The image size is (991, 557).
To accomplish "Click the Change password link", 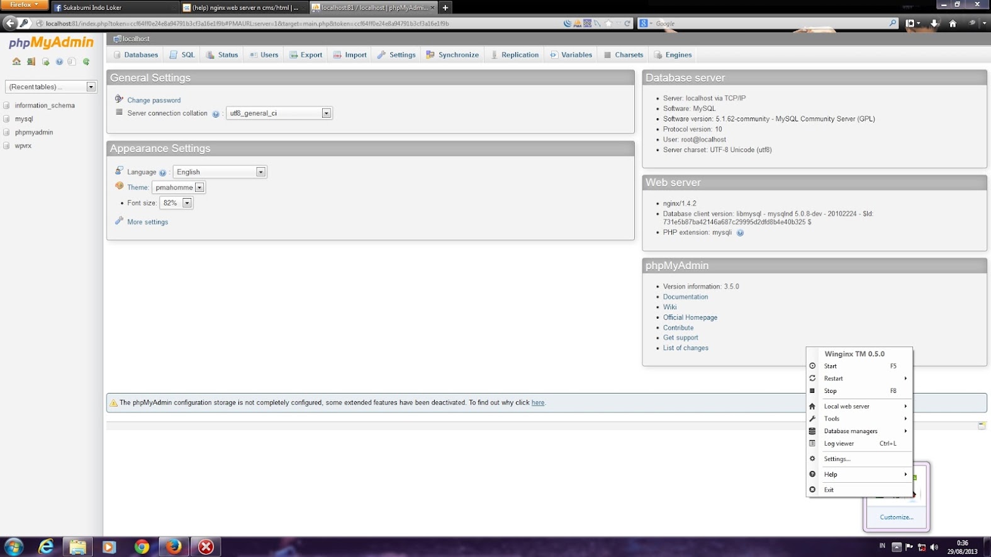I will 154,101.
